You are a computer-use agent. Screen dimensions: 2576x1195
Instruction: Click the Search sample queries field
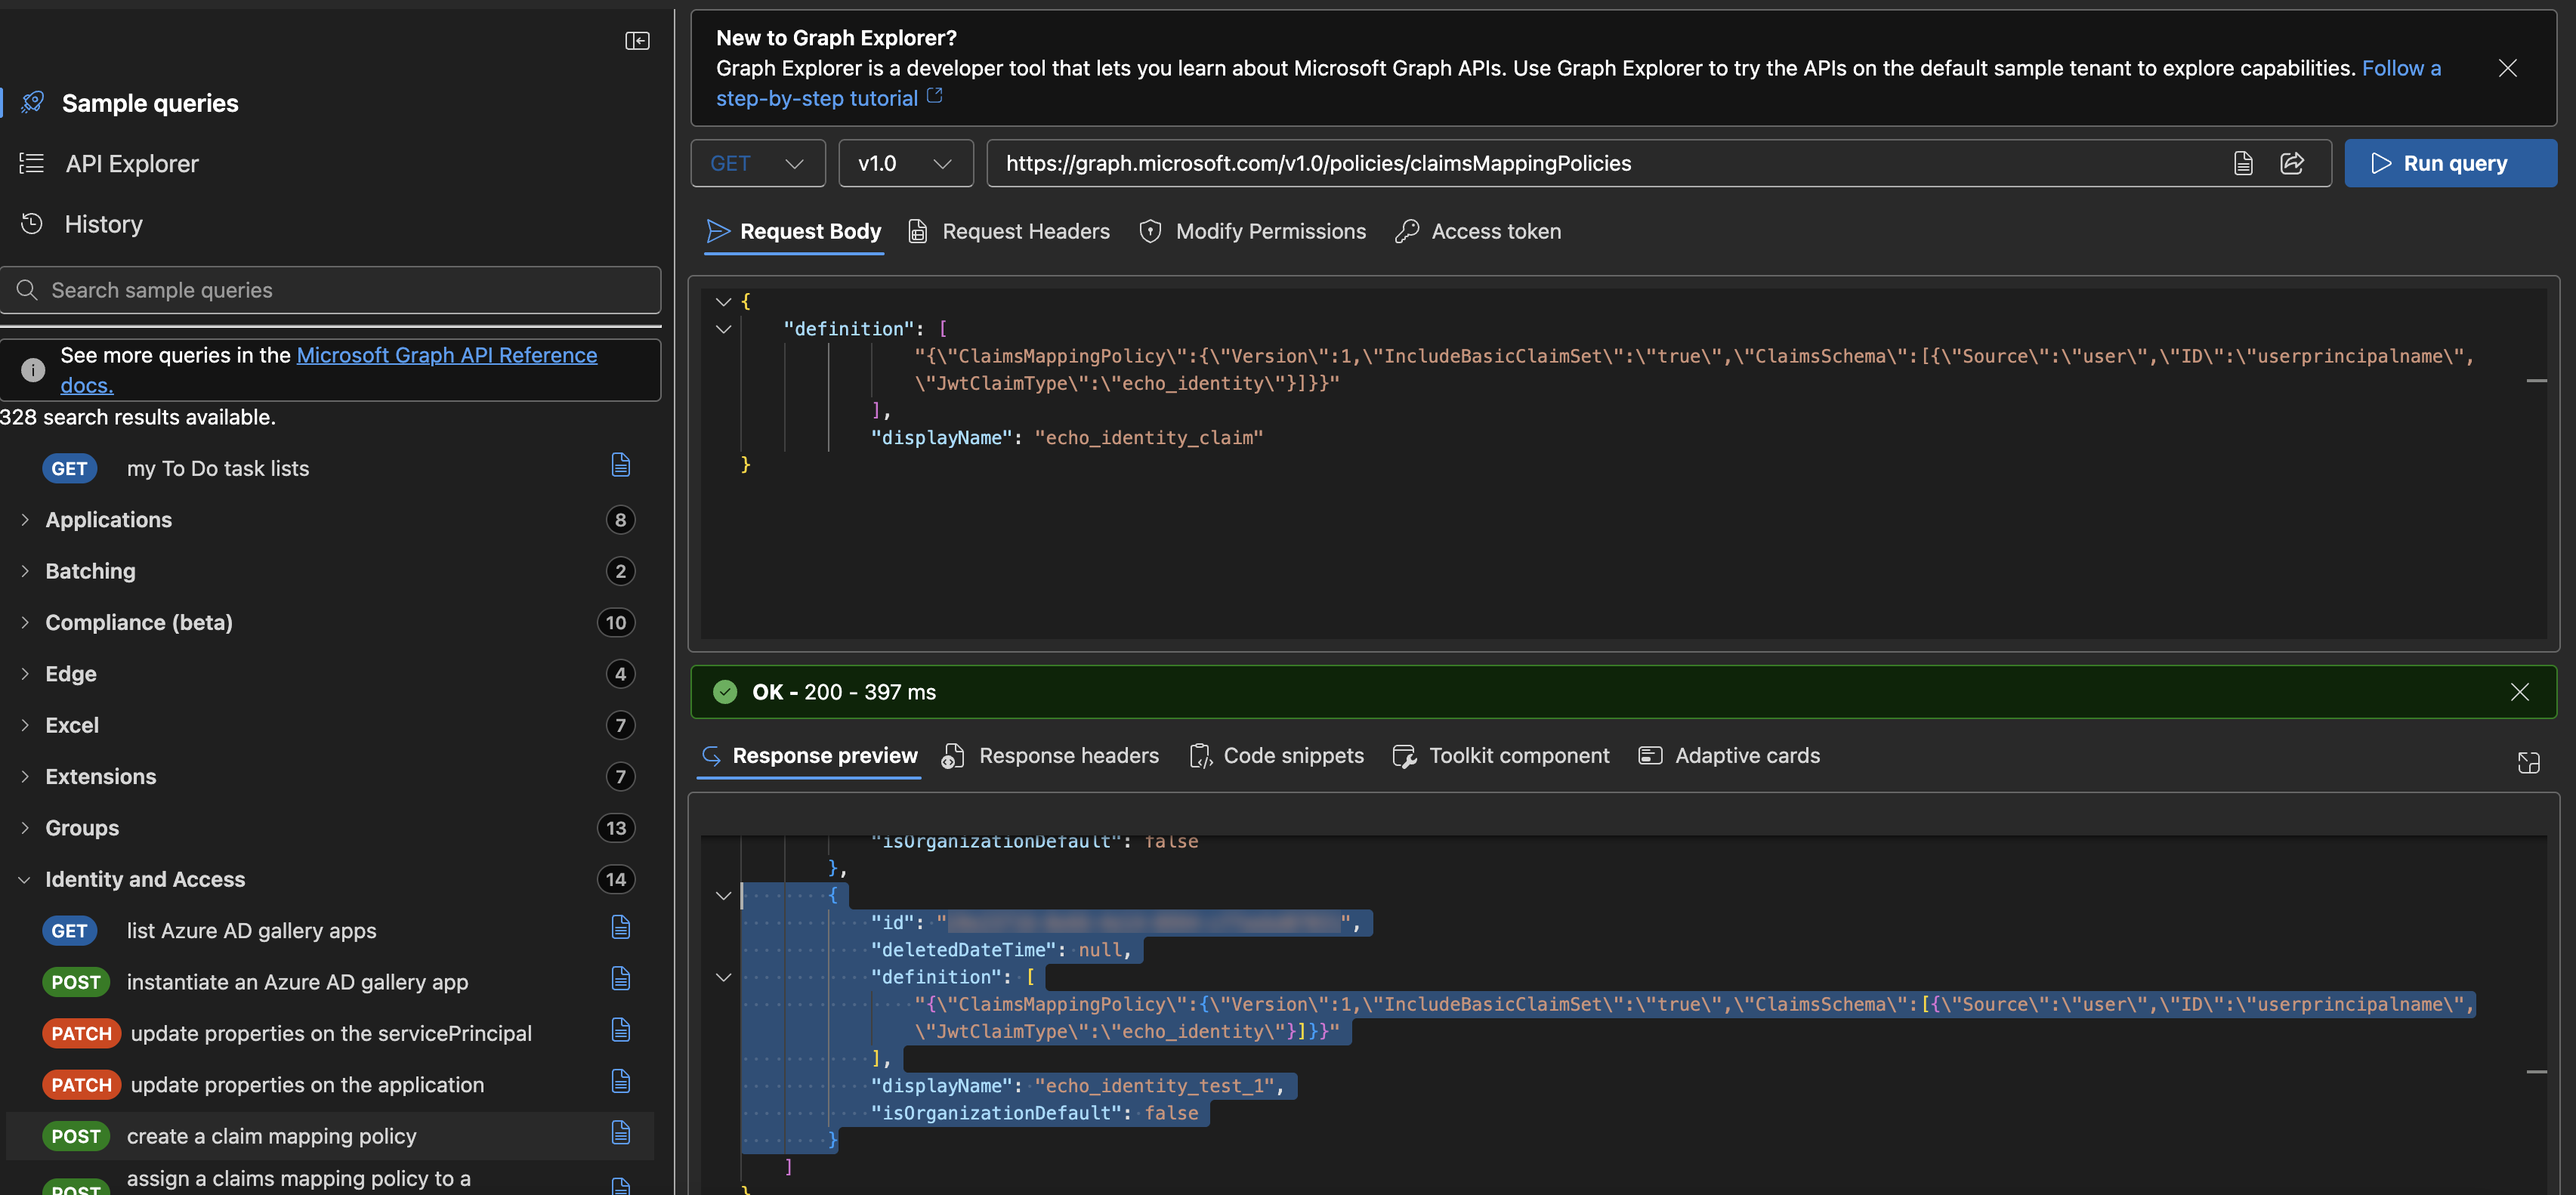(x=330, y=290)
